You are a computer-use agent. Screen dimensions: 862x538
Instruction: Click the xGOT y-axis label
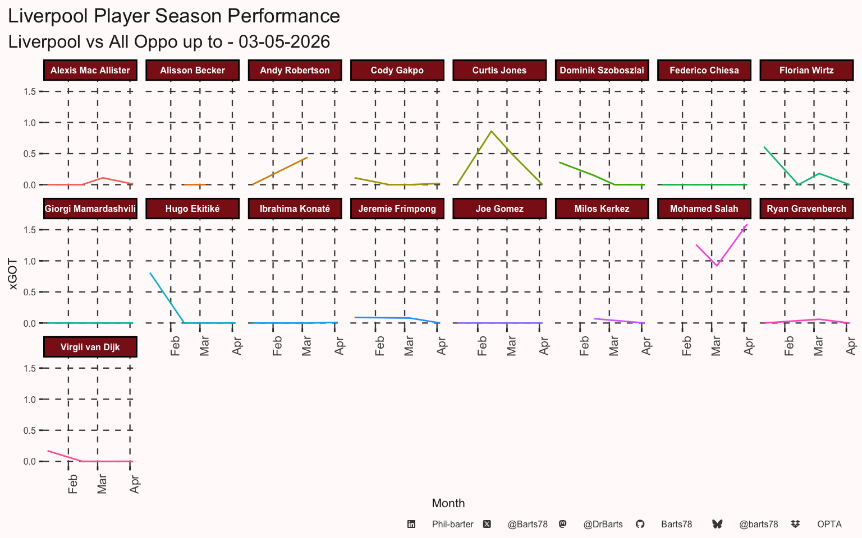coord(13,274)
